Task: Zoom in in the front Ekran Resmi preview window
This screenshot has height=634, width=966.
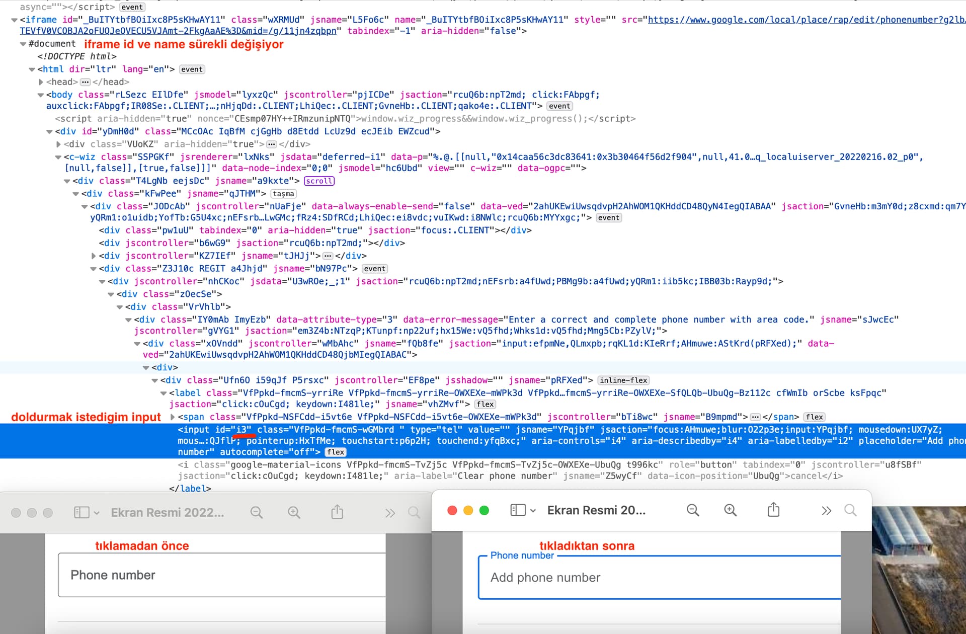Action: tap(730, 510)
